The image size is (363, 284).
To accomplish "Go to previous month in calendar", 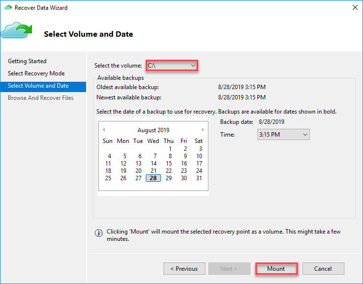I will click(x=104, y=130).
